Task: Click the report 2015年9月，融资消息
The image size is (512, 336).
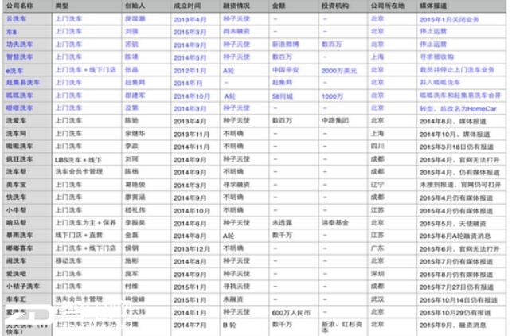Action: coord(452,325)
